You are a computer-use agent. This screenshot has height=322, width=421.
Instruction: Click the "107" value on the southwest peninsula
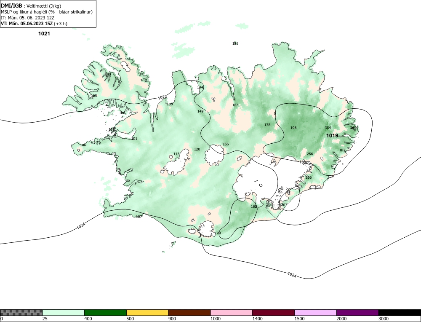(x=139, y=217)
